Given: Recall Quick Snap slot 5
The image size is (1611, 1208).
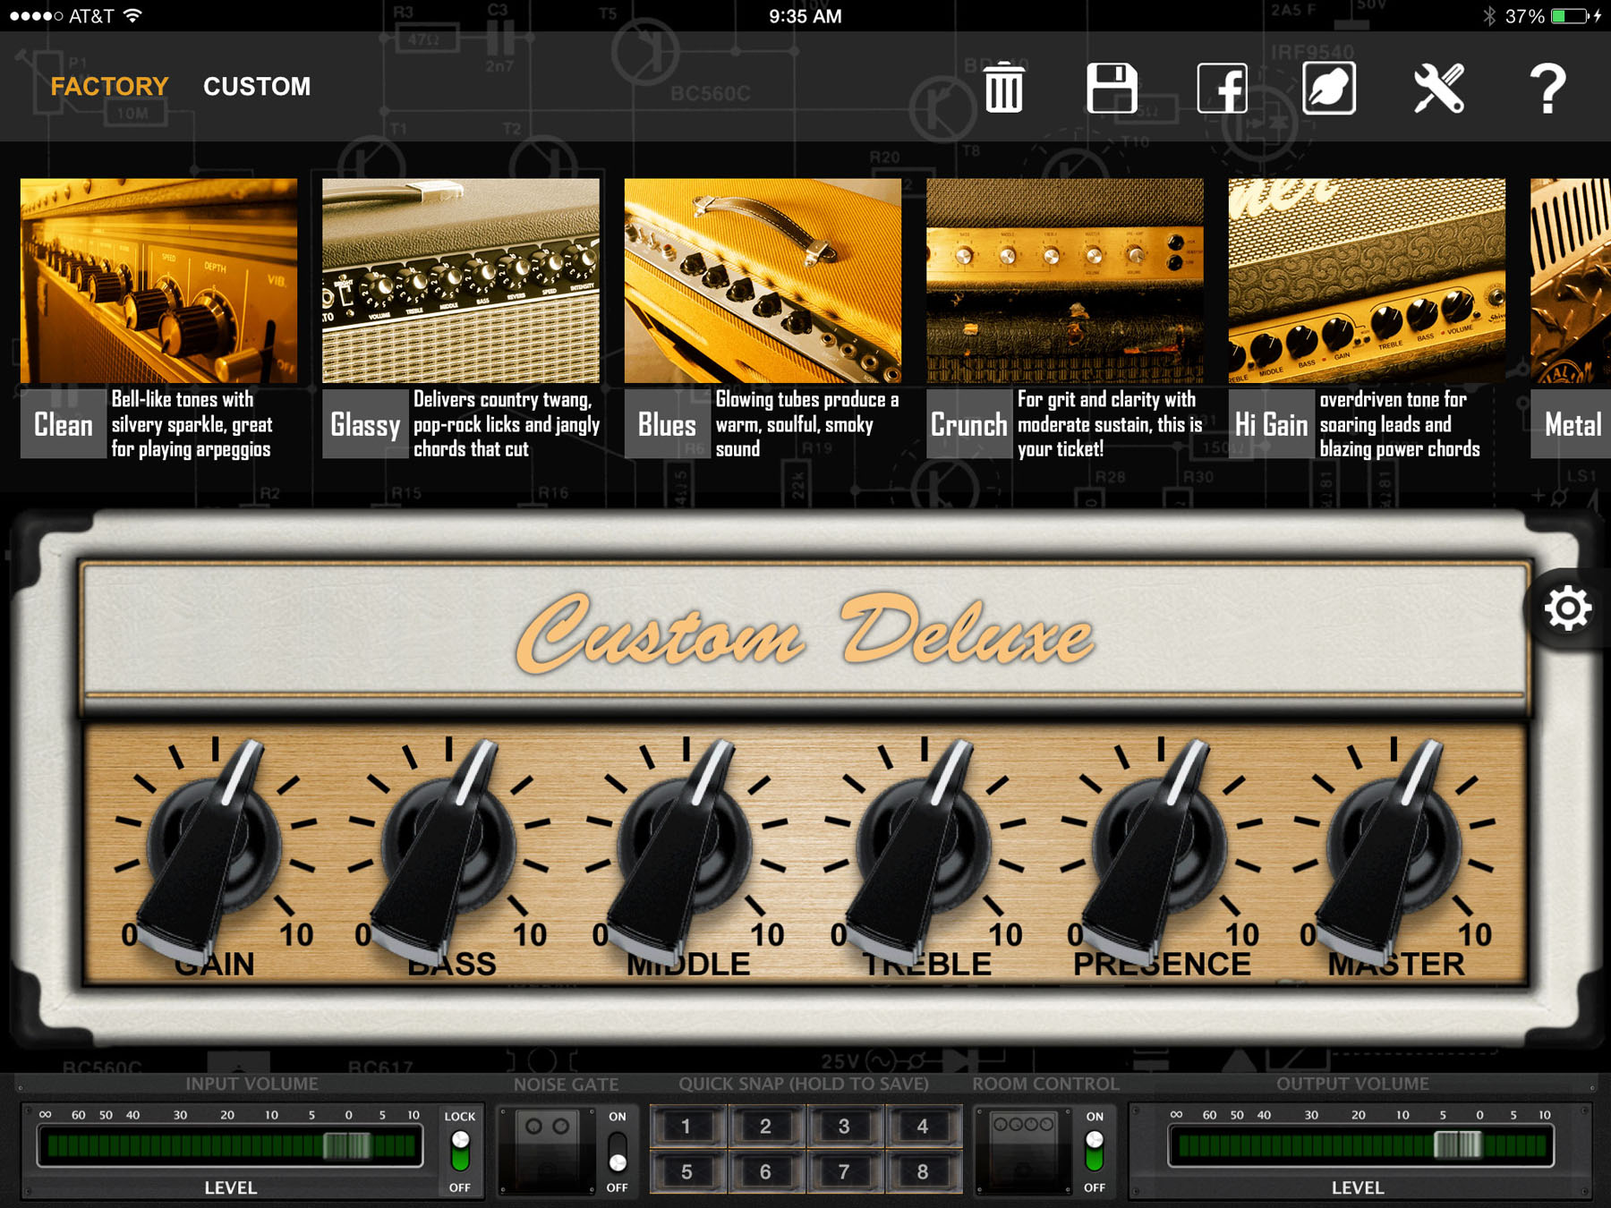Looking at the screenshot, I should (x=686, y=1171).
